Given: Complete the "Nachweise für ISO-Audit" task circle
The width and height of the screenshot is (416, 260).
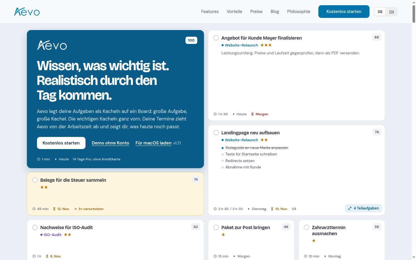Looking at the screenshot, I should click(35, 227).
